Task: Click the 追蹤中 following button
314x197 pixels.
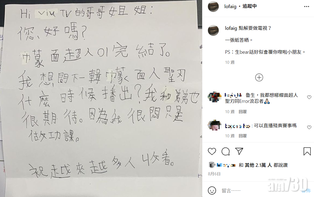Action: (x=250, y=7)
